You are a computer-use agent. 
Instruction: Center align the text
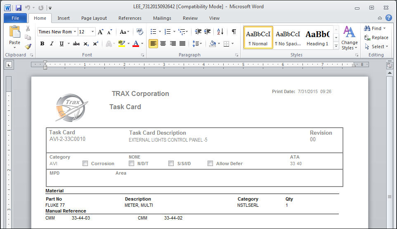pyautogui.click(x=163, y=44)
